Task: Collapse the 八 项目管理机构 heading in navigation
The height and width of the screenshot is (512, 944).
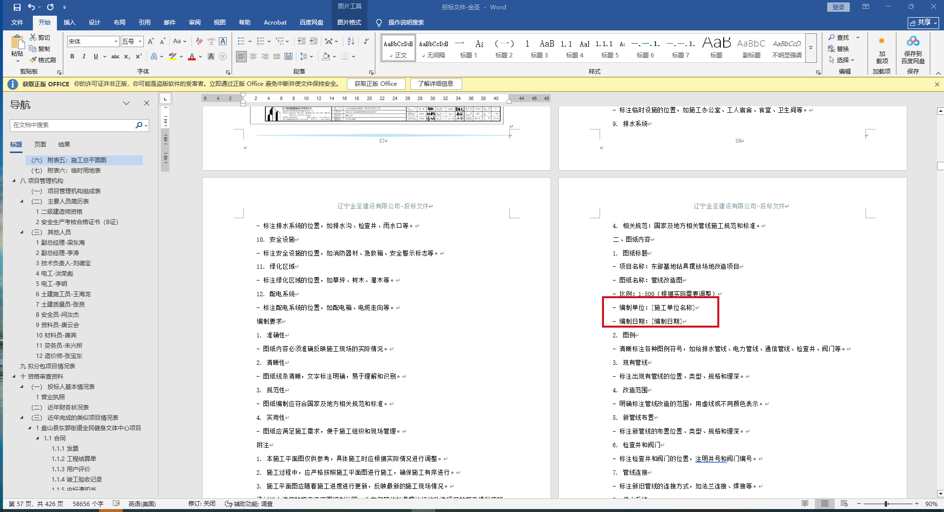Action: pyautogui.click(x=14, y=181)
